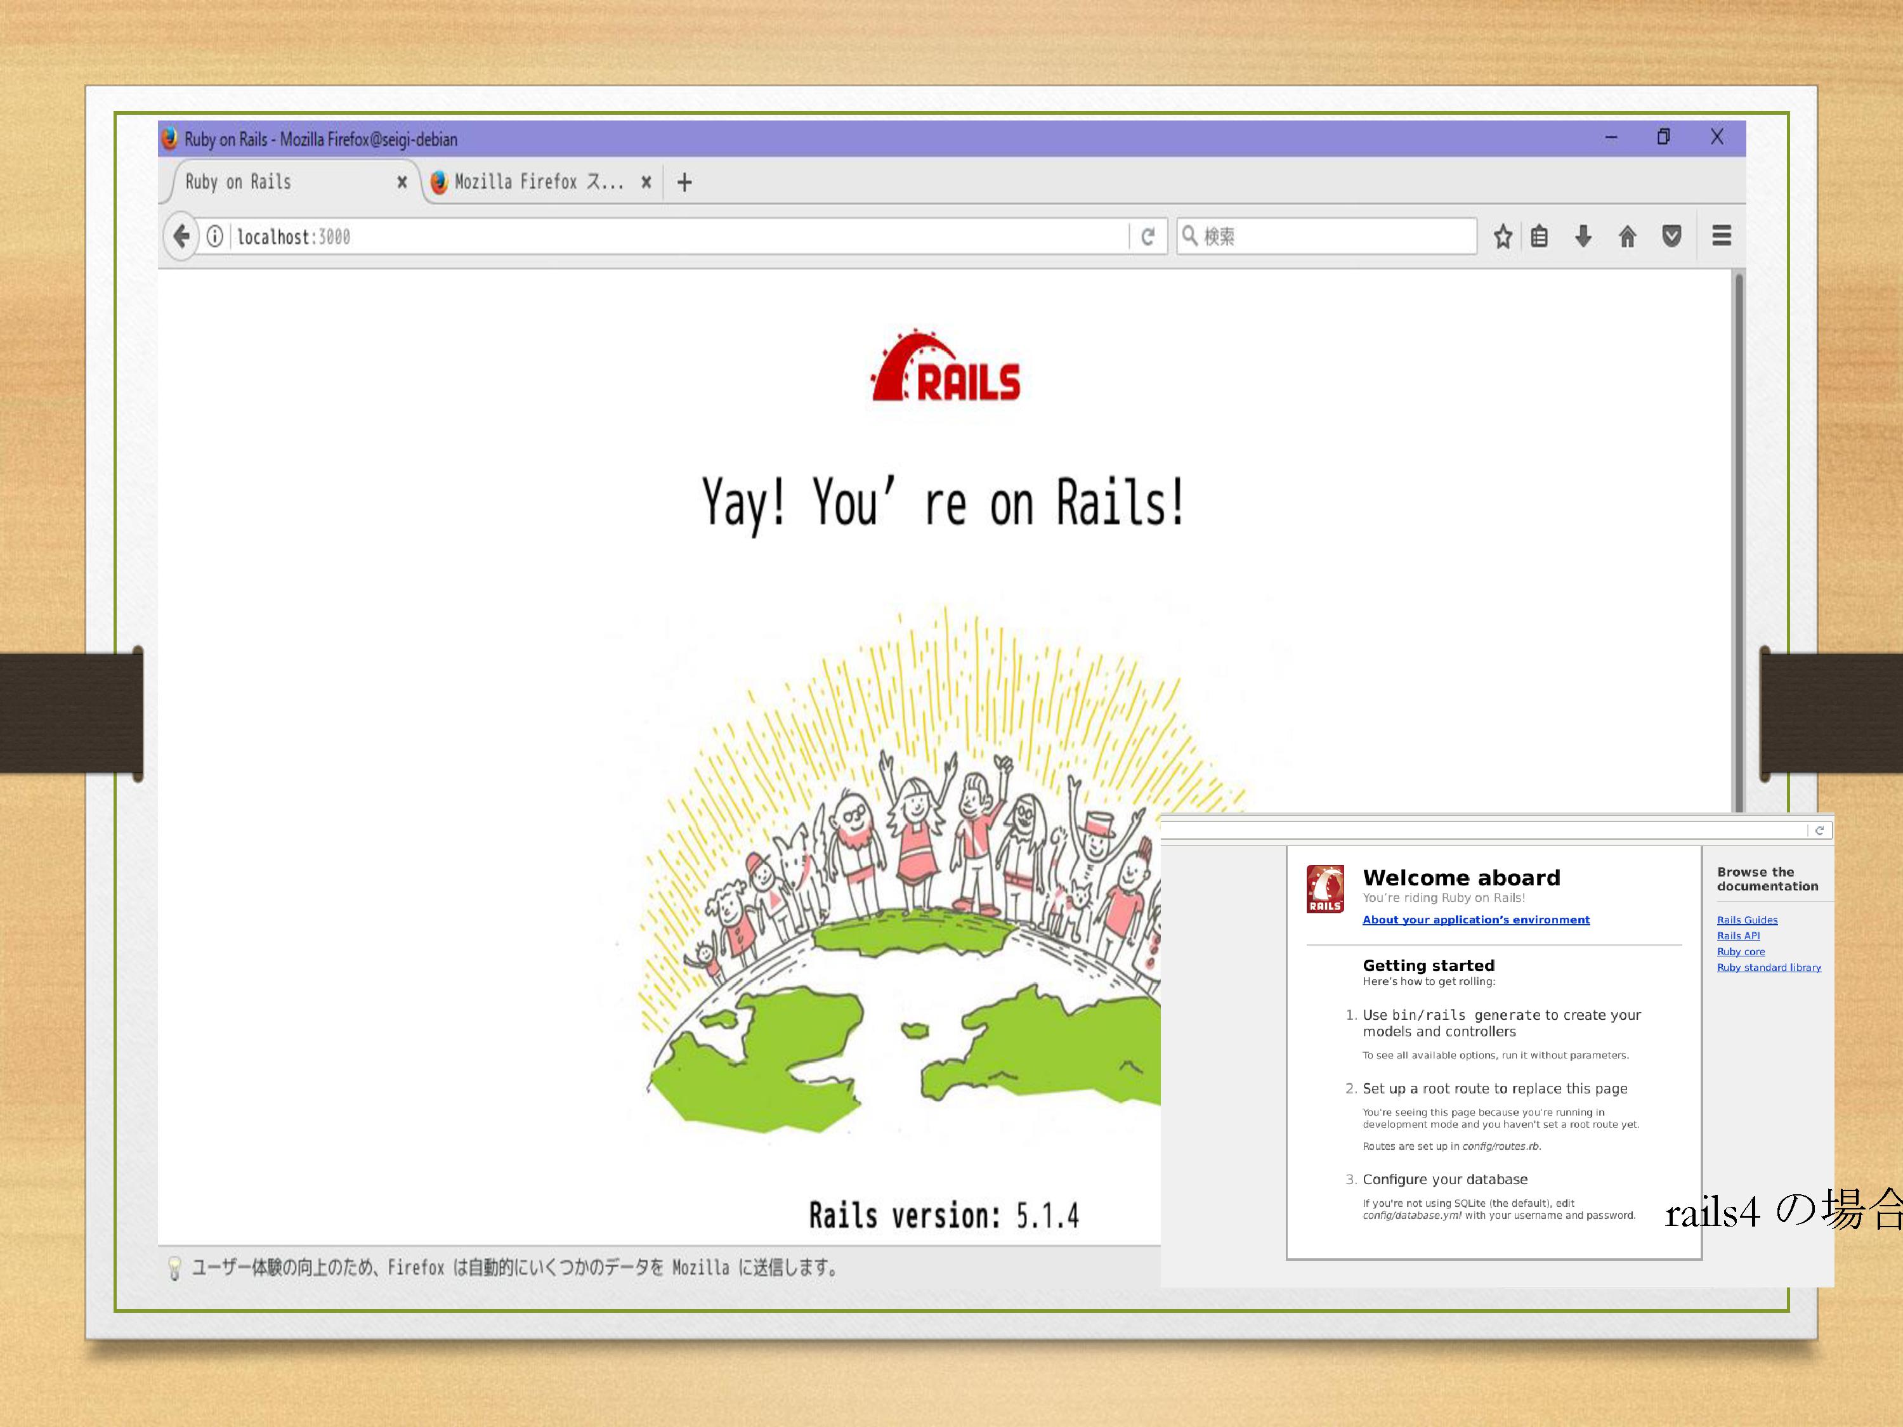The width and height of the screenshot is (1903, 1427).
Task: Open the Rails Guides link
Action: tap(1746, 920)
